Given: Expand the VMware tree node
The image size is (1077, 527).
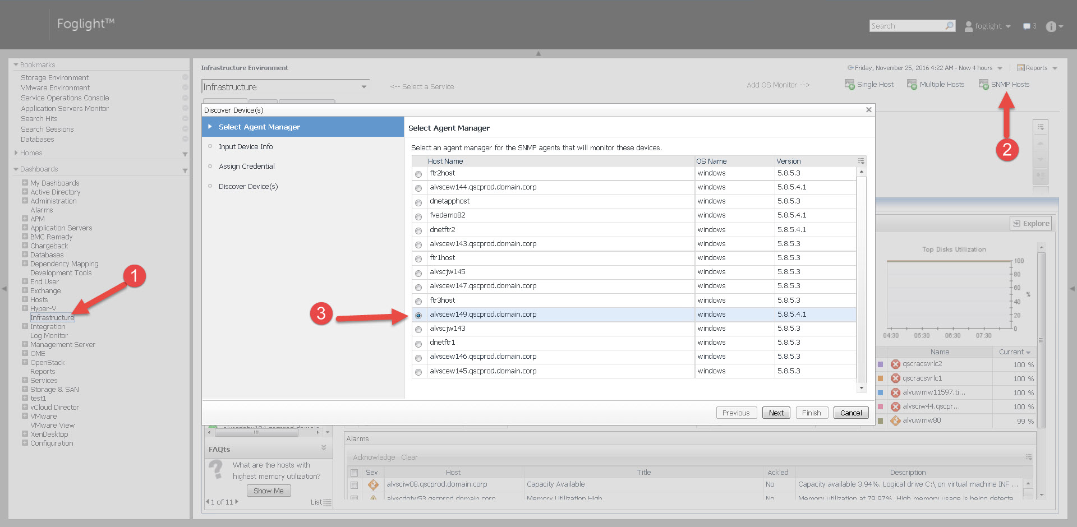Looking at the screenshot, I should pyautogui.click(x=25, y=416).
